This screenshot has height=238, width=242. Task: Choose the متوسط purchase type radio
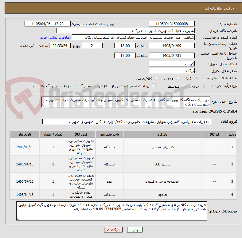[x=184, y=85]
